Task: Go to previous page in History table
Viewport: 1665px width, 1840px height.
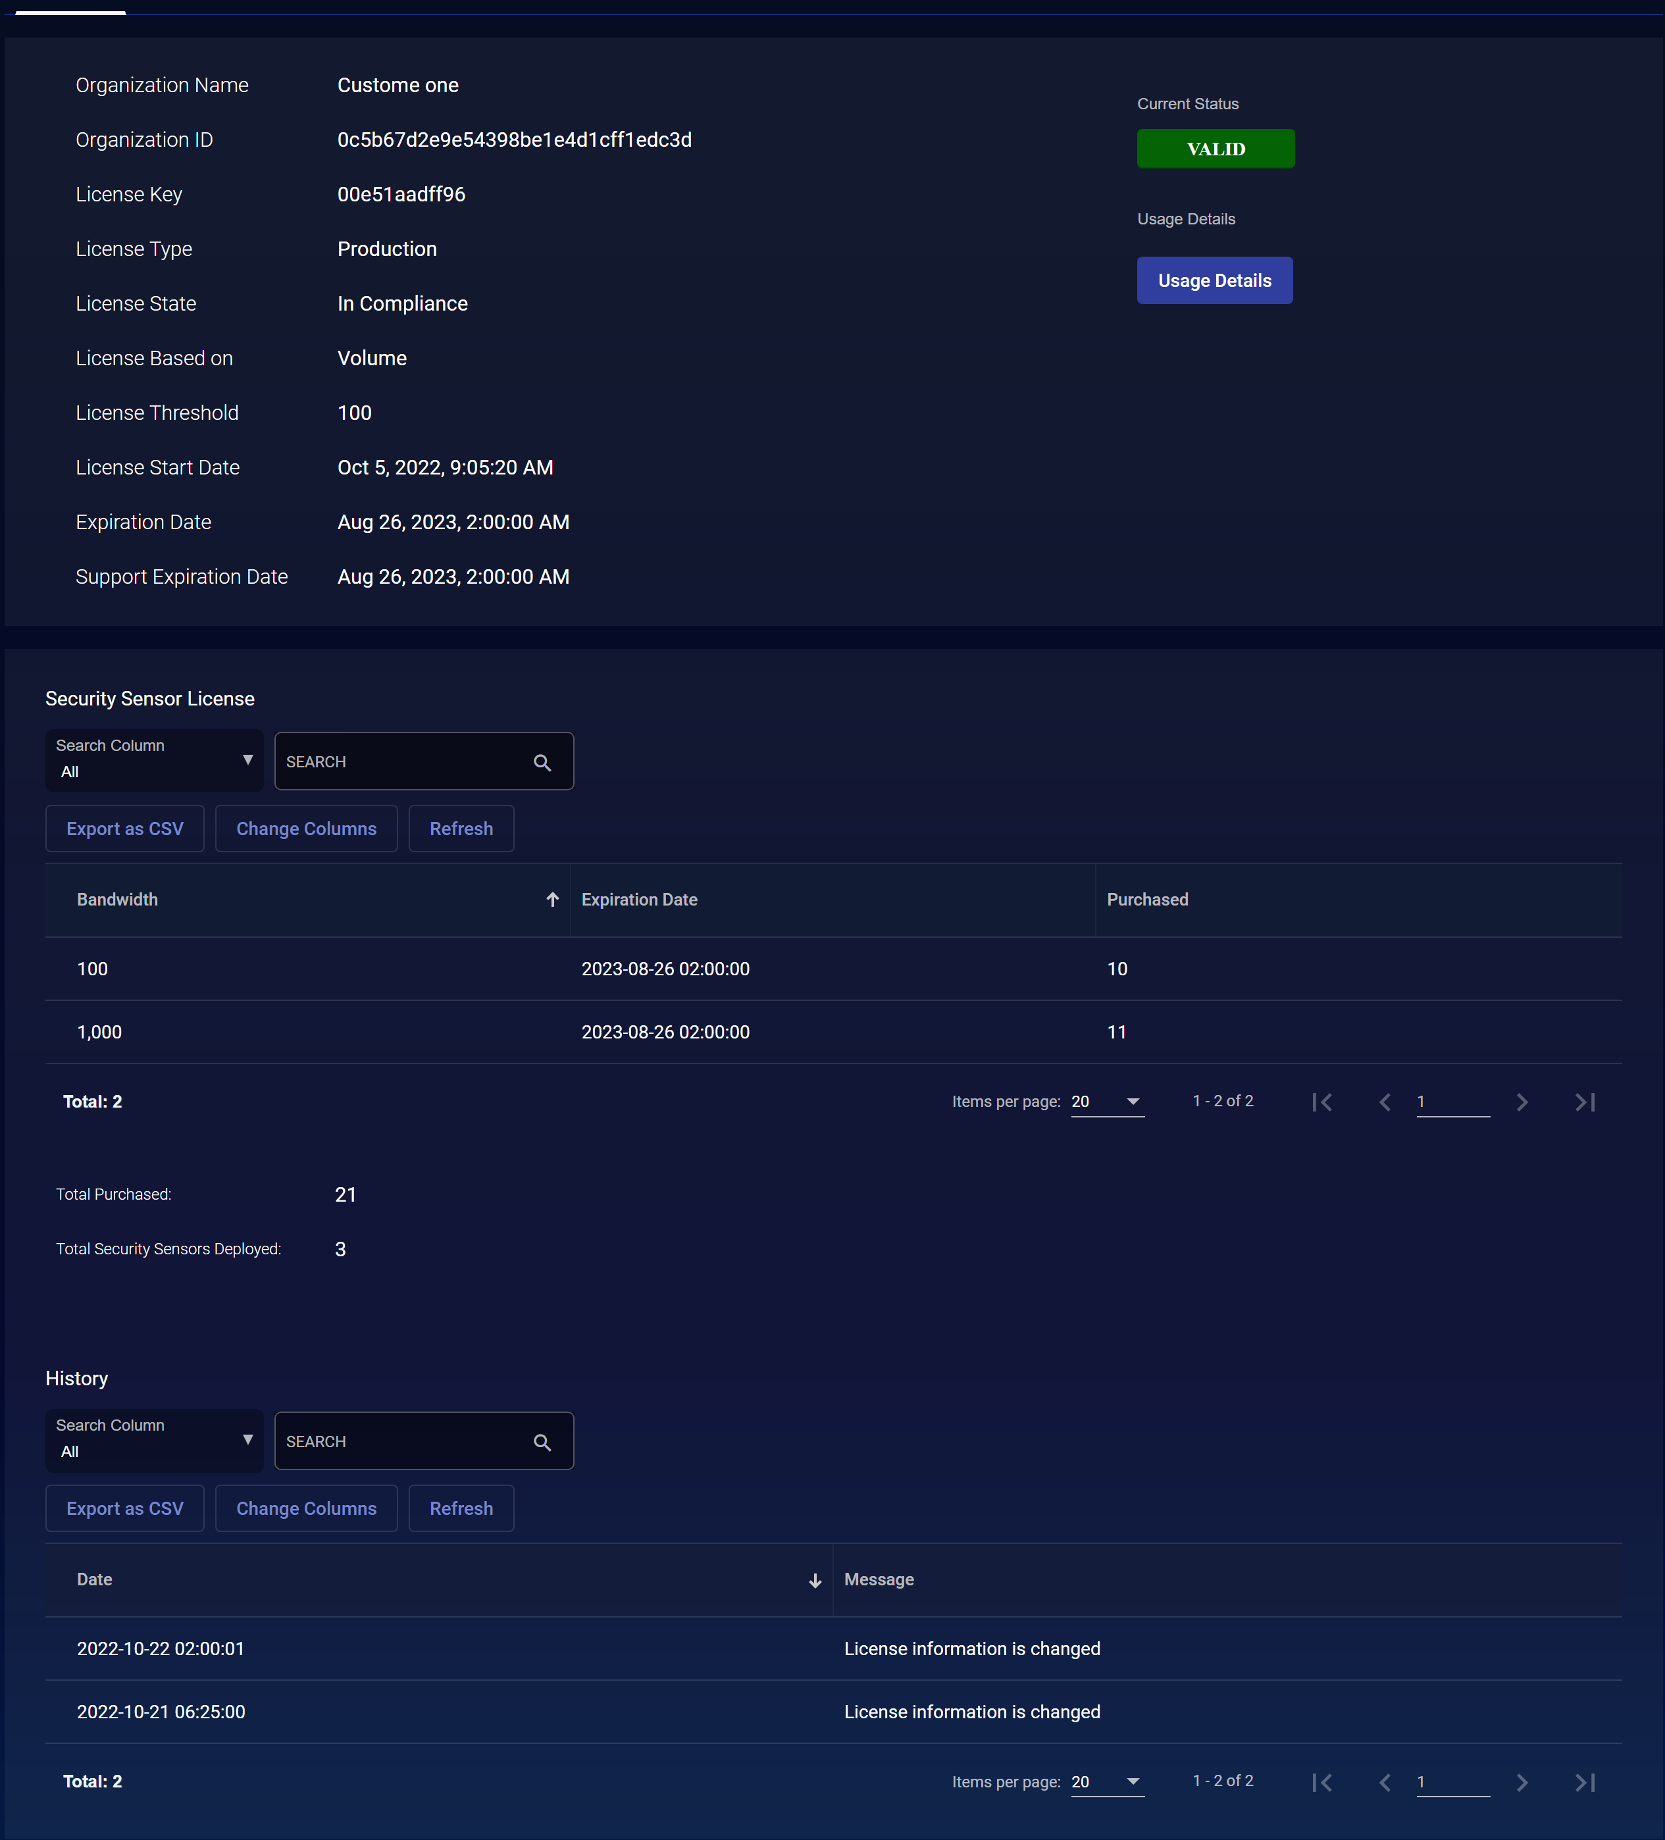Action: (1385, 1783)
